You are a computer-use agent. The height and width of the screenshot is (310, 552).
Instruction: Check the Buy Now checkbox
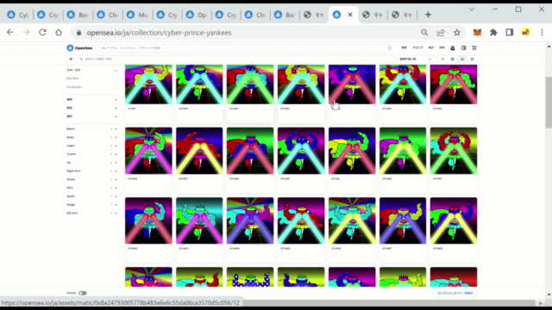coord(116,78)
